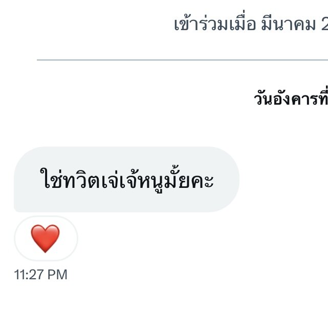Screen dimensions: 328x315
Task: Click the 11:27 PM timestamp
Action: point(40,275)
